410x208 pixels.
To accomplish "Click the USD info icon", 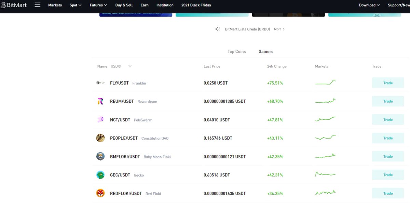I will coord(120,66).
